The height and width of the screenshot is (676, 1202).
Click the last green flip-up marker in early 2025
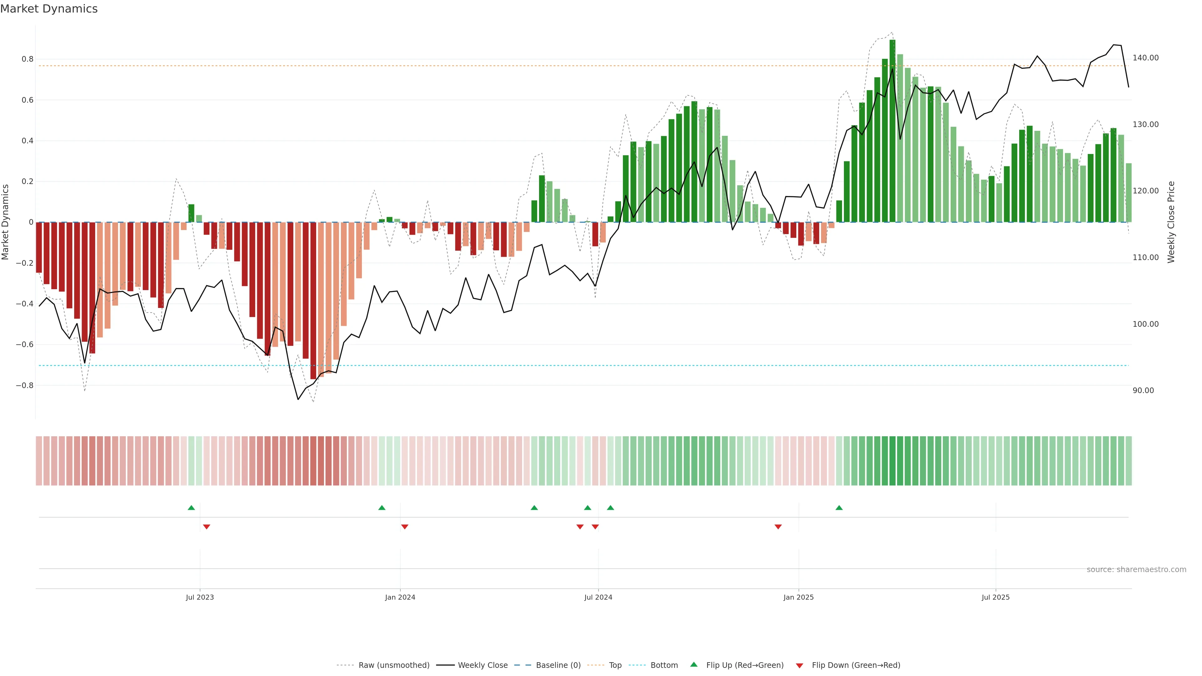tap(839, 508)
